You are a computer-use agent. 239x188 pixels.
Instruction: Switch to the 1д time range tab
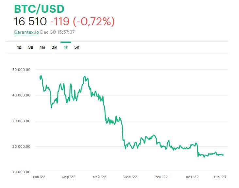[x=19, y=47]
